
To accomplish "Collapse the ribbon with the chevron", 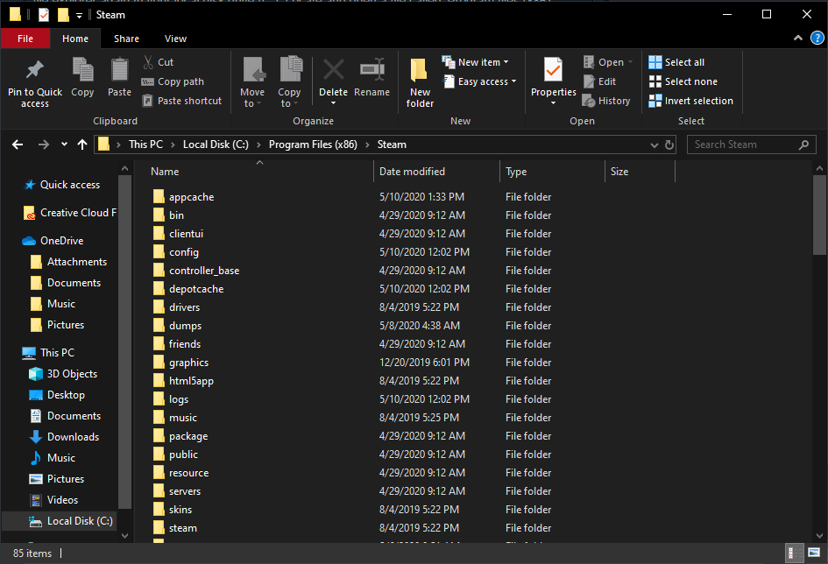I will [x=798, y=38].
